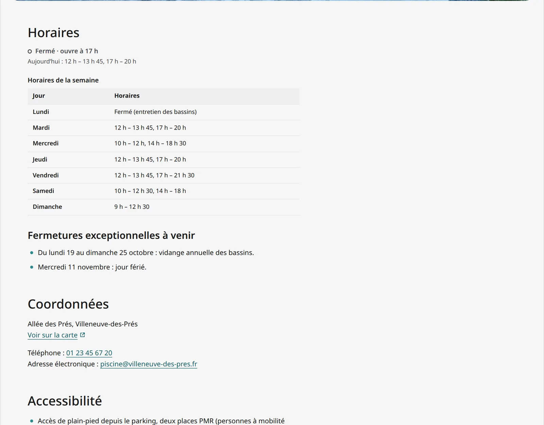Click the 'Fermé · ouvre à 17 h' status text
The image size is (544, 425).
67,51
